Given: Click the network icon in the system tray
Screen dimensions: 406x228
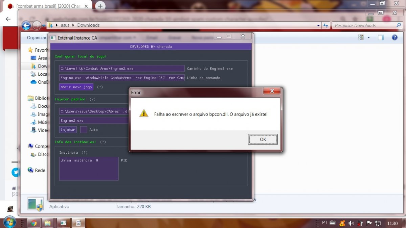Looking at the screenshot, I should click(378, 223).
